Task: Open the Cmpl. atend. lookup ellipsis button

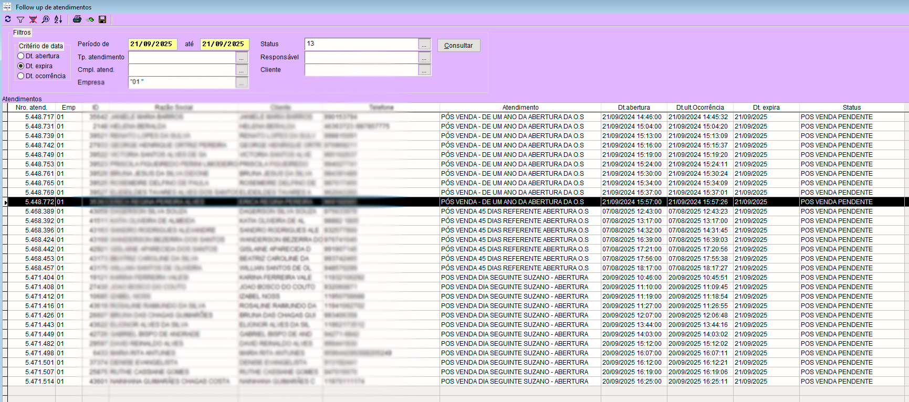Action: coord(242,70)
